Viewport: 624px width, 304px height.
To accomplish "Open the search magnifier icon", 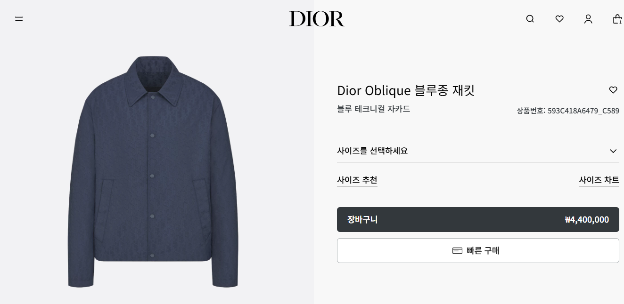I will coord(530,19).
